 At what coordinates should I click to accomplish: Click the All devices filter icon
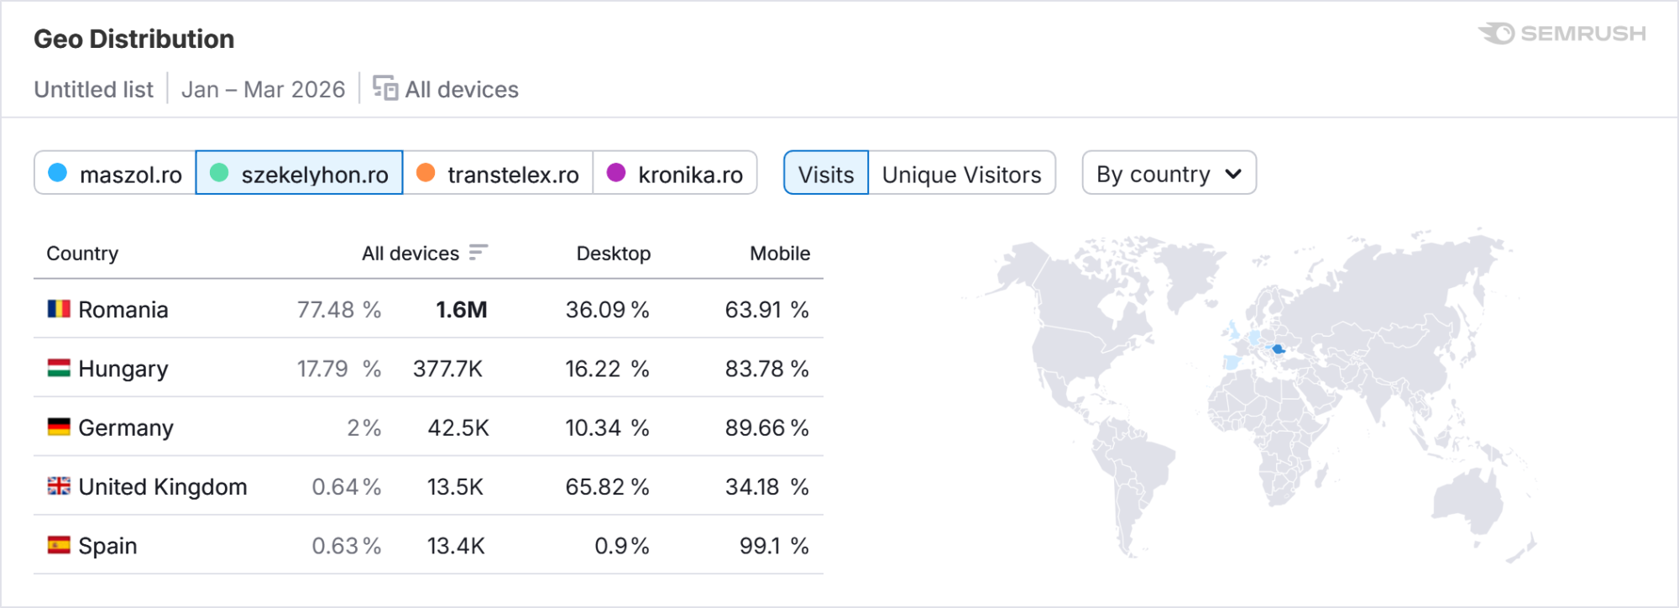pos(385,88)
